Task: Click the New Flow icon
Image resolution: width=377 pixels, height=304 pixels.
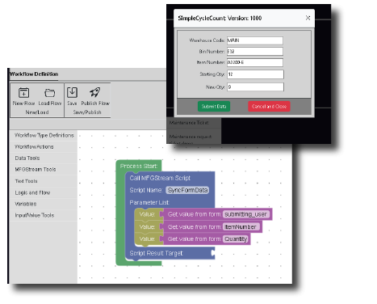Action: click(23, 93)
